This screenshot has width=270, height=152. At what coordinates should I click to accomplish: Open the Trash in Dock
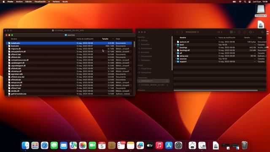pos(245,145)
